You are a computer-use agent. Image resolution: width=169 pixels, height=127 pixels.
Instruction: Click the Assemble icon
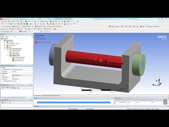tap(20, 31)
